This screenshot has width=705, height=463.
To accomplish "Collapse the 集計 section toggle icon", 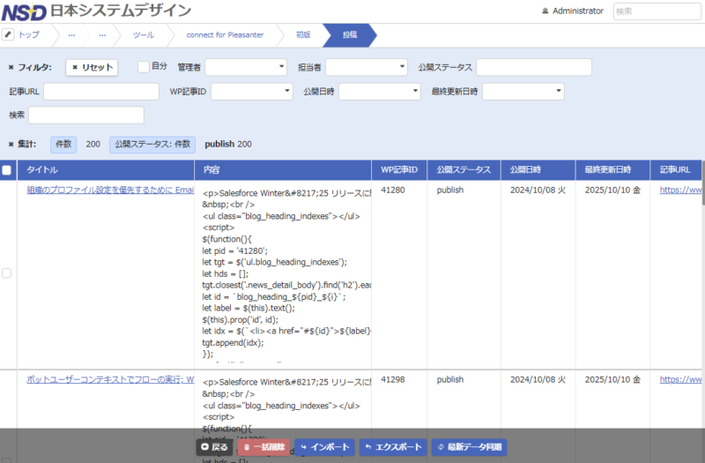I will point(11,144).
